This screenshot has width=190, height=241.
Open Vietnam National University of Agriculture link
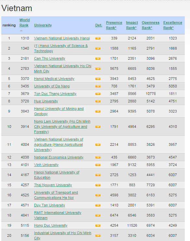pos(59,144)
